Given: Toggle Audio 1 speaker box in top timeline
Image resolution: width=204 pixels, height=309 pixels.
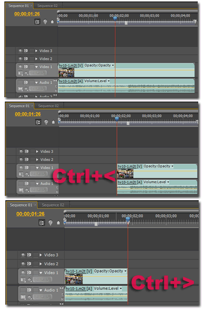Looking at the screenshot, I should [x=20, y=82].
